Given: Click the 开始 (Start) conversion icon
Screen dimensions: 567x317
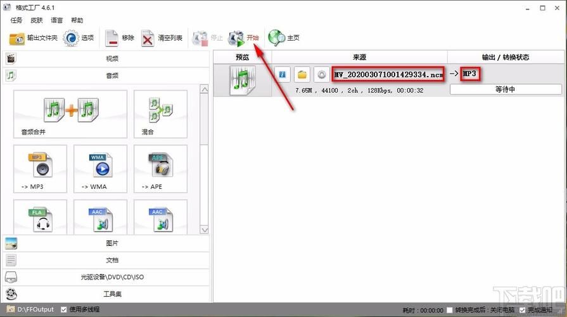Looking at the screenshot, I should click(x=237, y=38).
